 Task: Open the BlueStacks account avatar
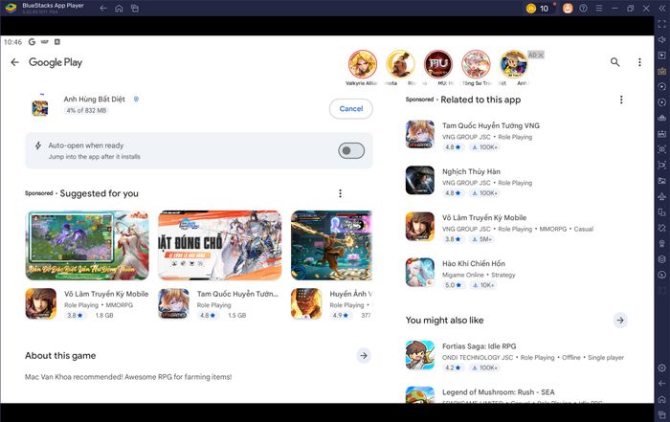568,8
